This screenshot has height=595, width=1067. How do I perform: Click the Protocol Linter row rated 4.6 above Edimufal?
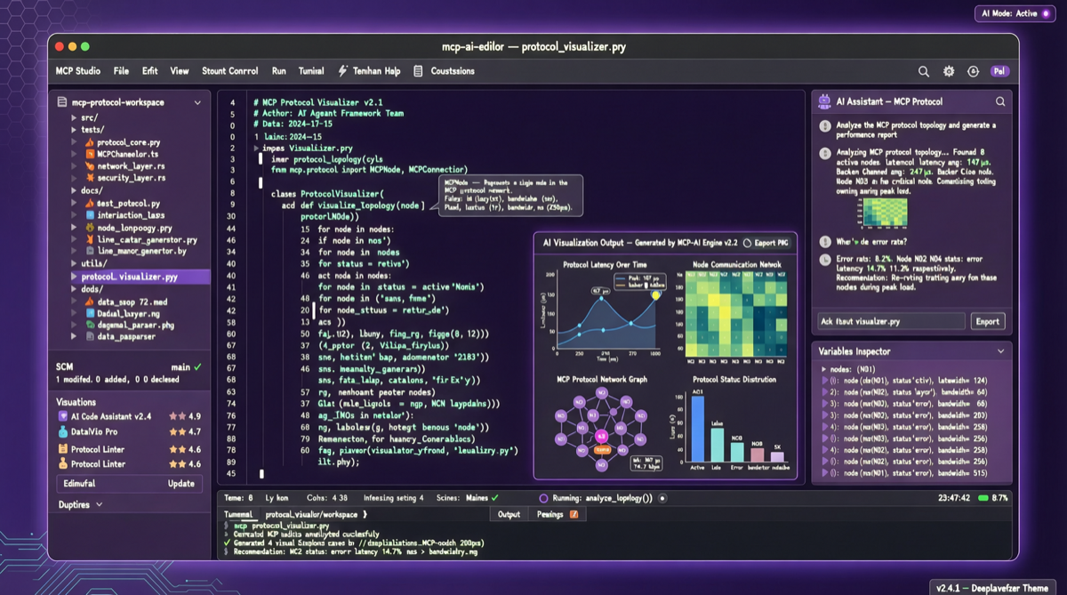(130, 464)
